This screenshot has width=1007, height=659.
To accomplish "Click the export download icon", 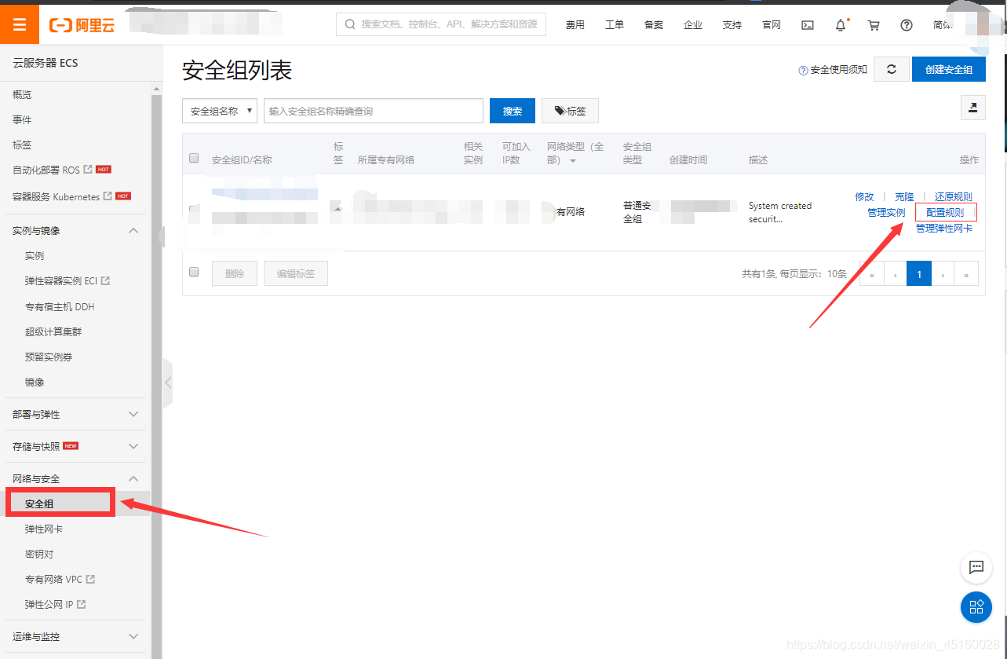I will pyautogui.click(x=973, y=108).
